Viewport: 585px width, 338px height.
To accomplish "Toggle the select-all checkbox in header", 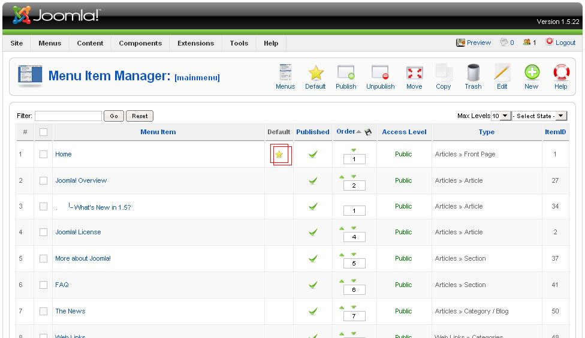I will point(43,132).
